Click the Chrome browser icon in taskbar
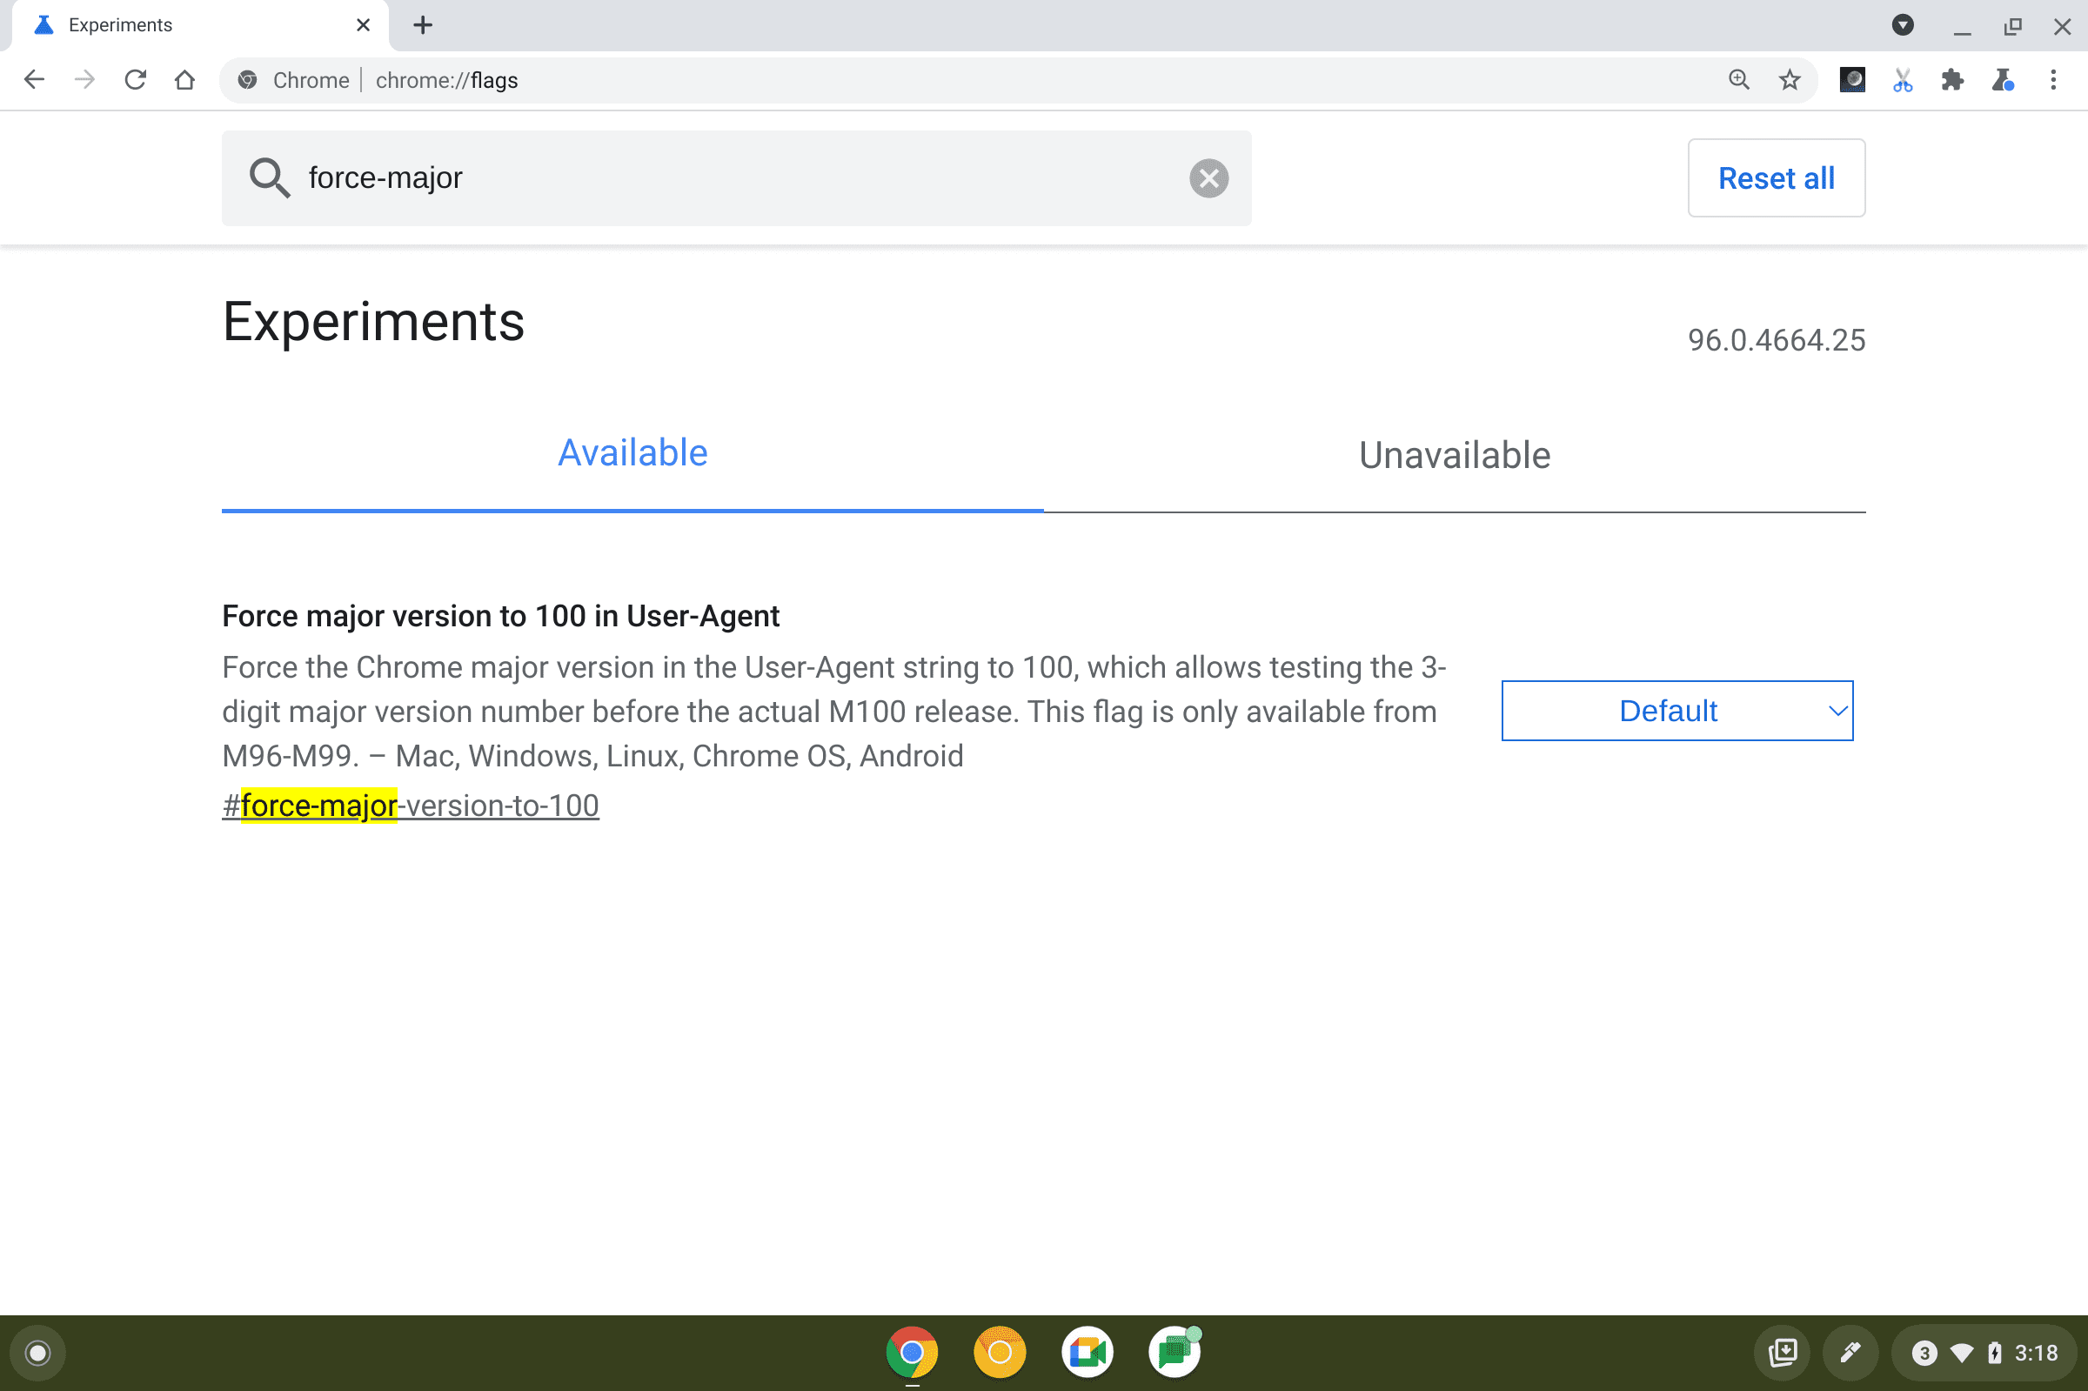This screenshot has height=1391, width=2088. click(x=911, y=1352)
